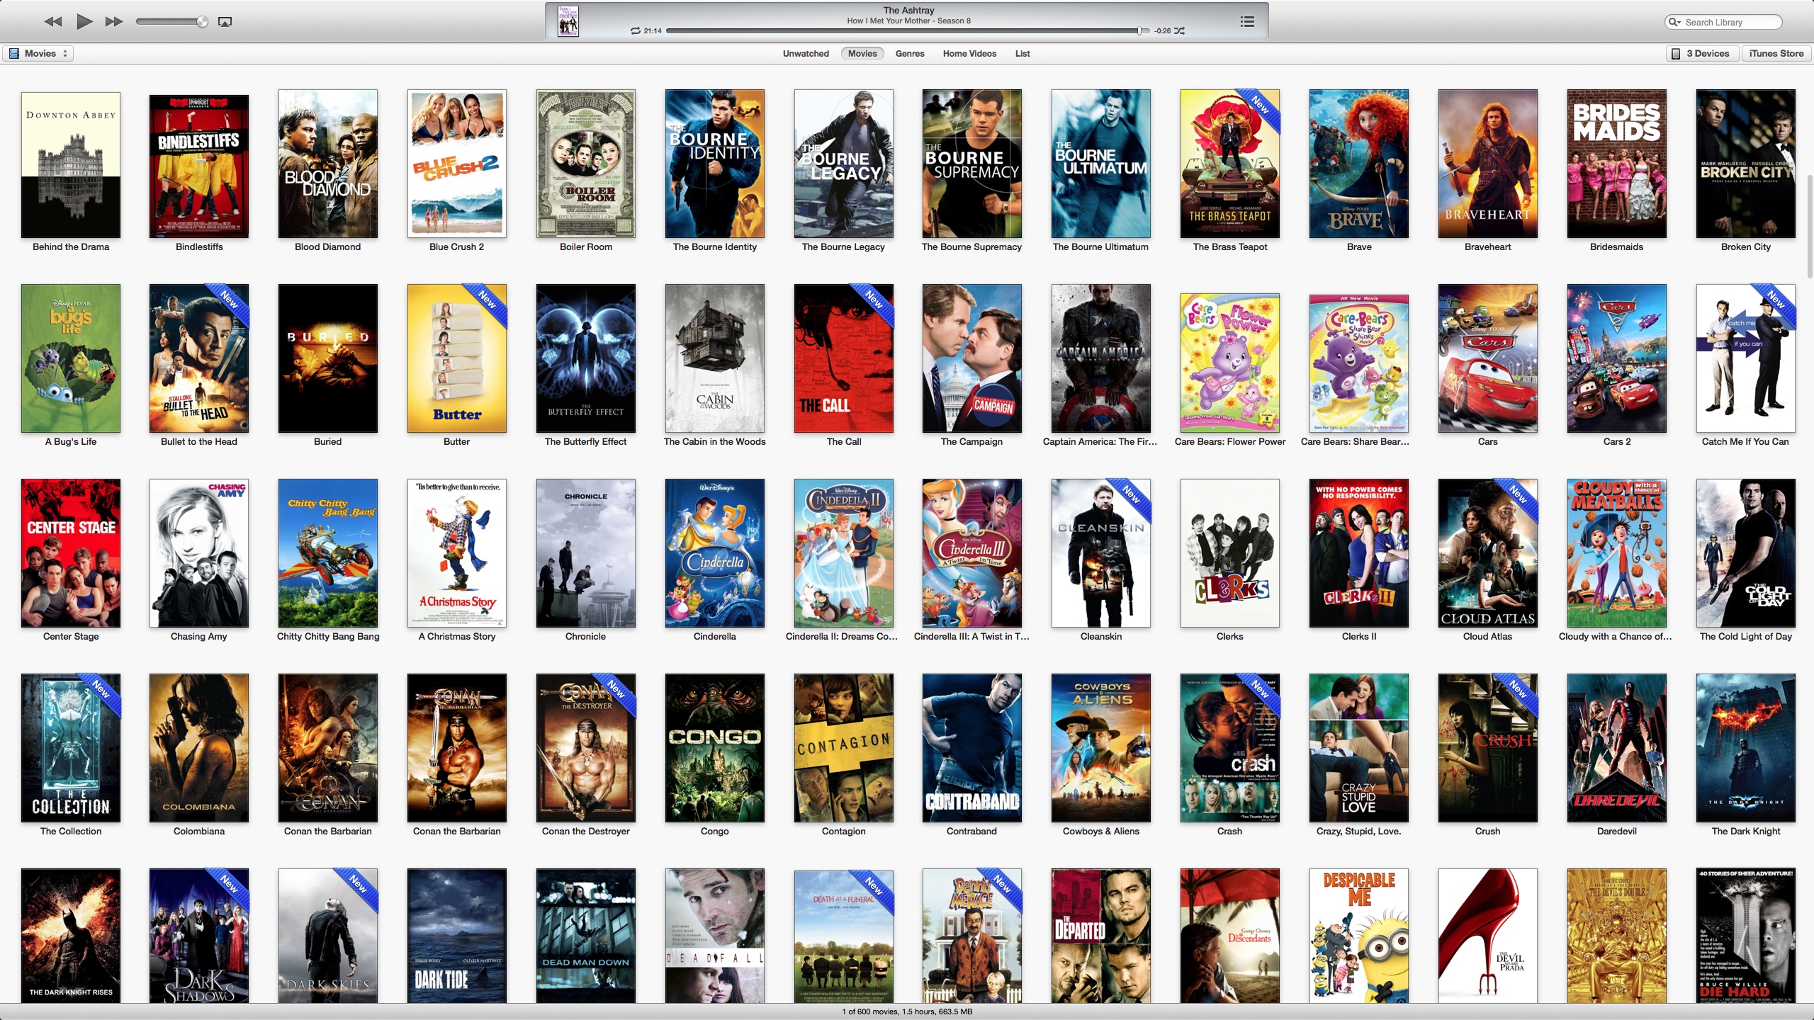
Task: Switch to the List view tab
Action: pyautogui.click(x=1023, y=54)
